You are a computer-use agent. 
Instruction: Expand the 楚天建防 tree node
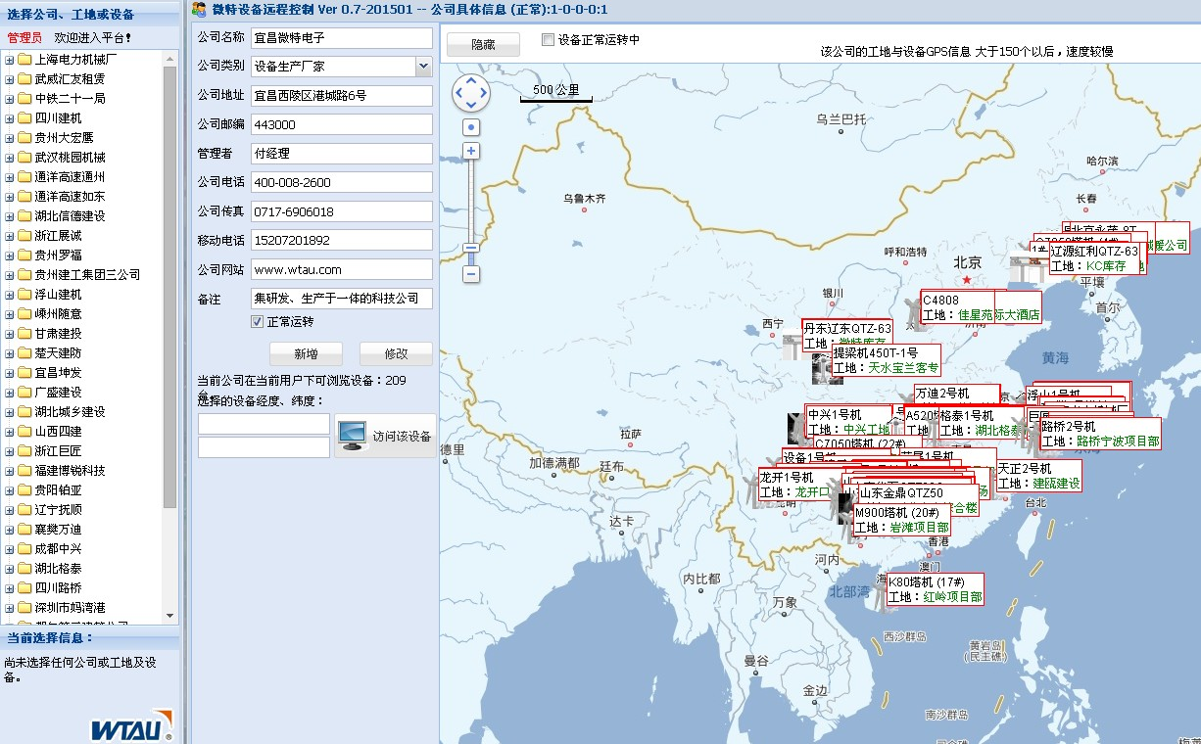tap(10, 353)
